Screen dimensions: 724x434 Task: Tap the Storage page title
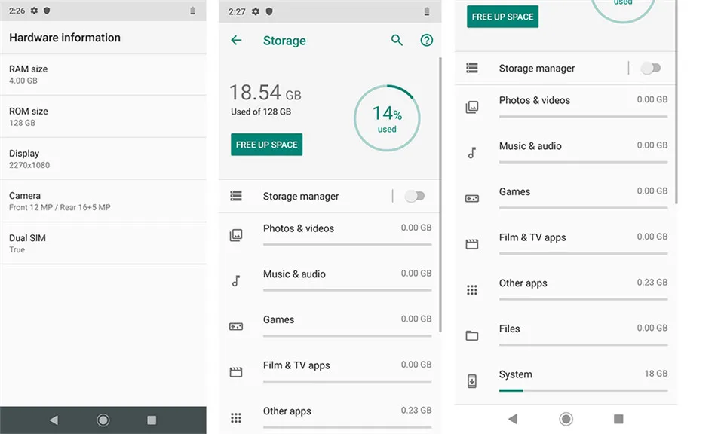pyautogui.click(x=284, y=41)
